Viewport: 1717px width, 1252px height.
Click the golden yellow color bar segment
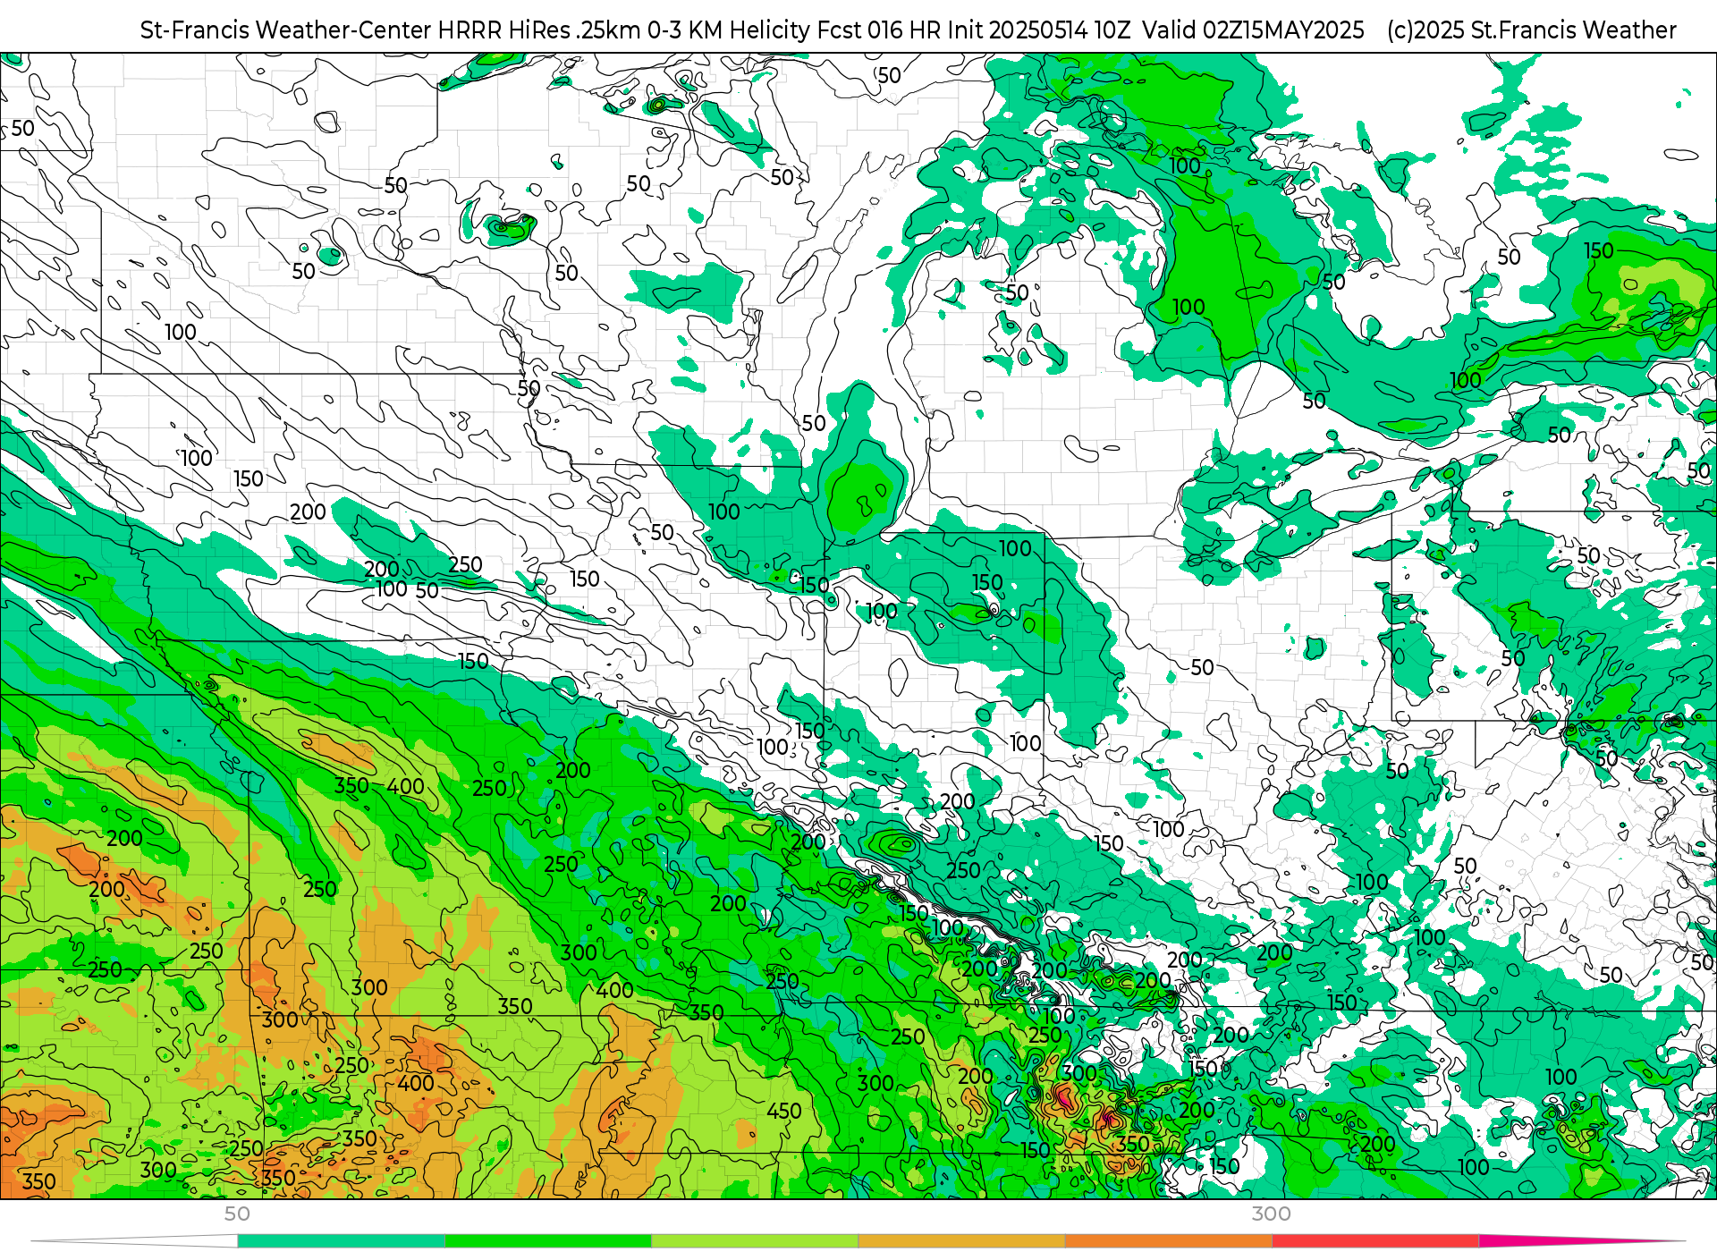pyautogui.click(x=961, y=1241)
